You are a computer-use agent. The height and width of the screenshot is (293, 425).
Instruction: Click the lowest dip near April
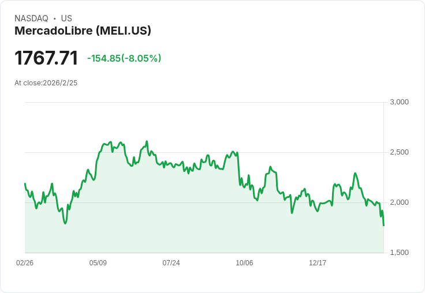pyautogui.click(x=65, y=223)
